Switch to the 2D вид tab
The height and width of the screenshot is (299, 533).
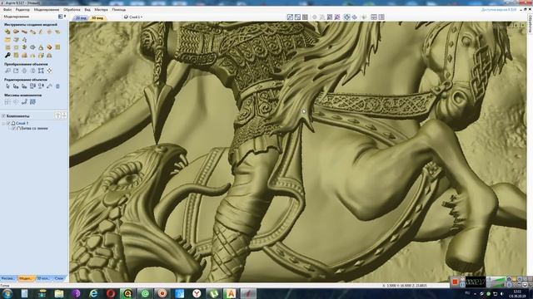[81, 18]
